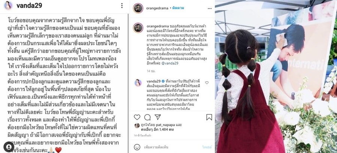Click vanda29 username in comment
The width and height of the screenshot is (337, 153).
[x=154, y=81]
